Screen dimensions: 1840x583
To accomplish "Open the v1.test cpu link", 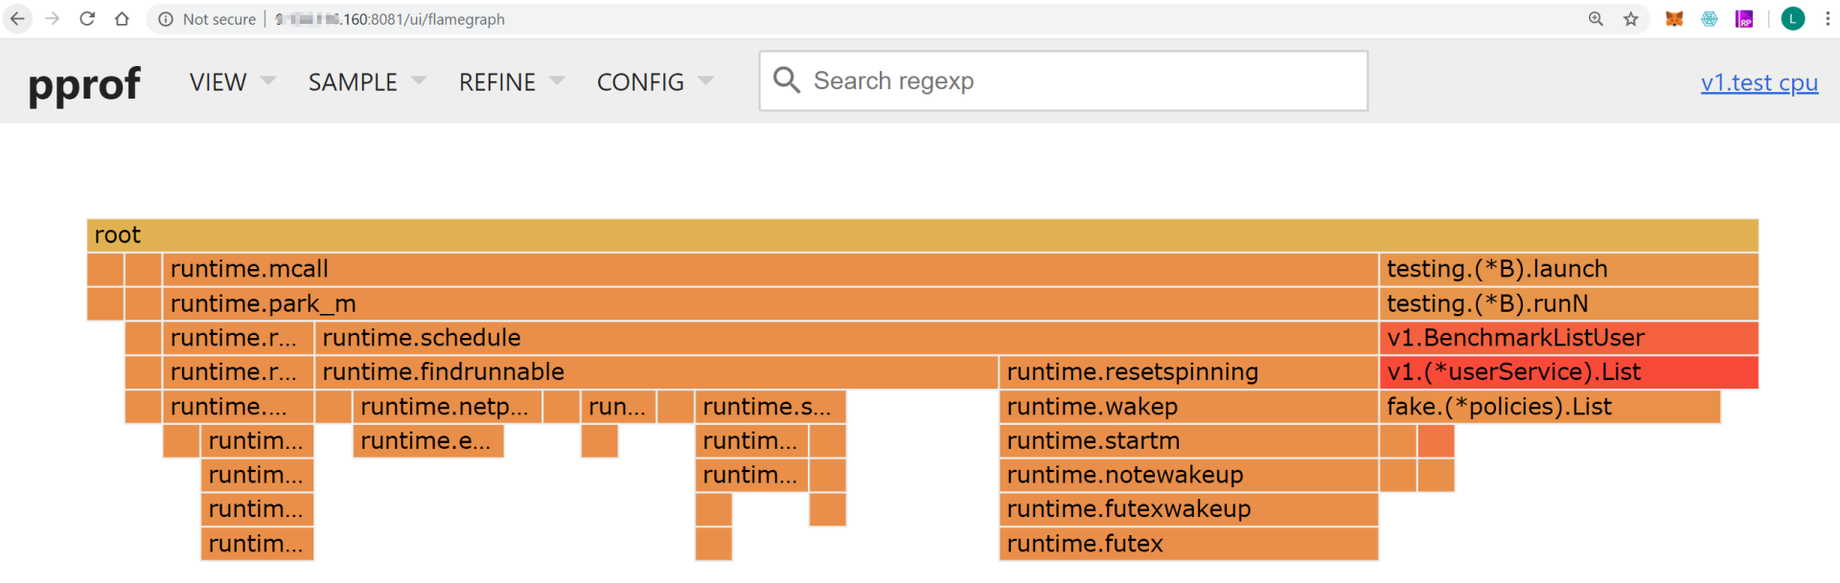I will [1759, 83].
